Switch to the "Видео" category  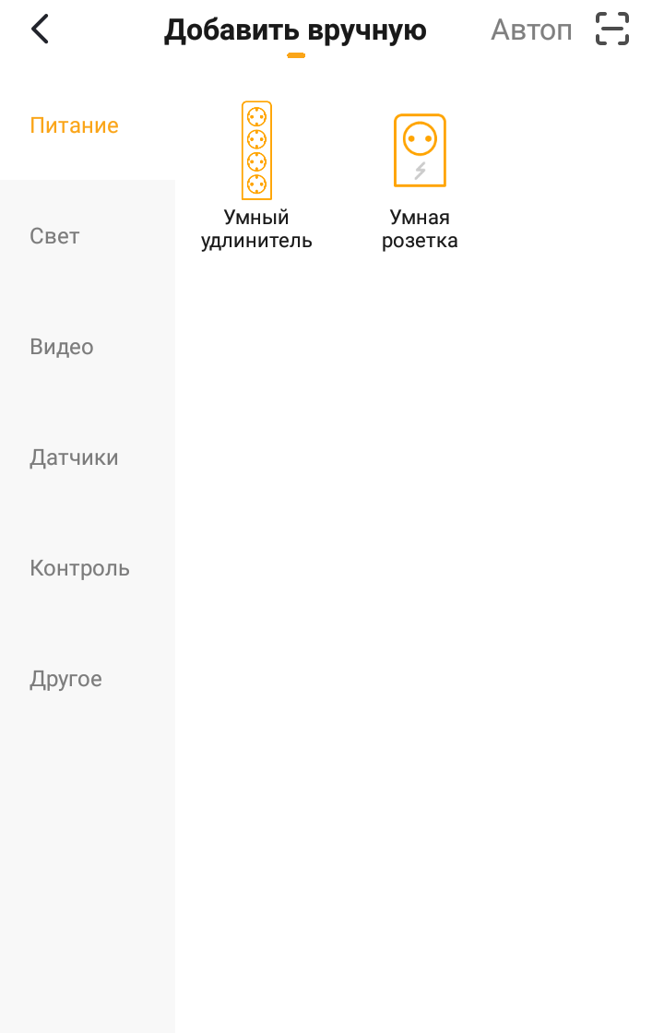click(x=62, y=347)
